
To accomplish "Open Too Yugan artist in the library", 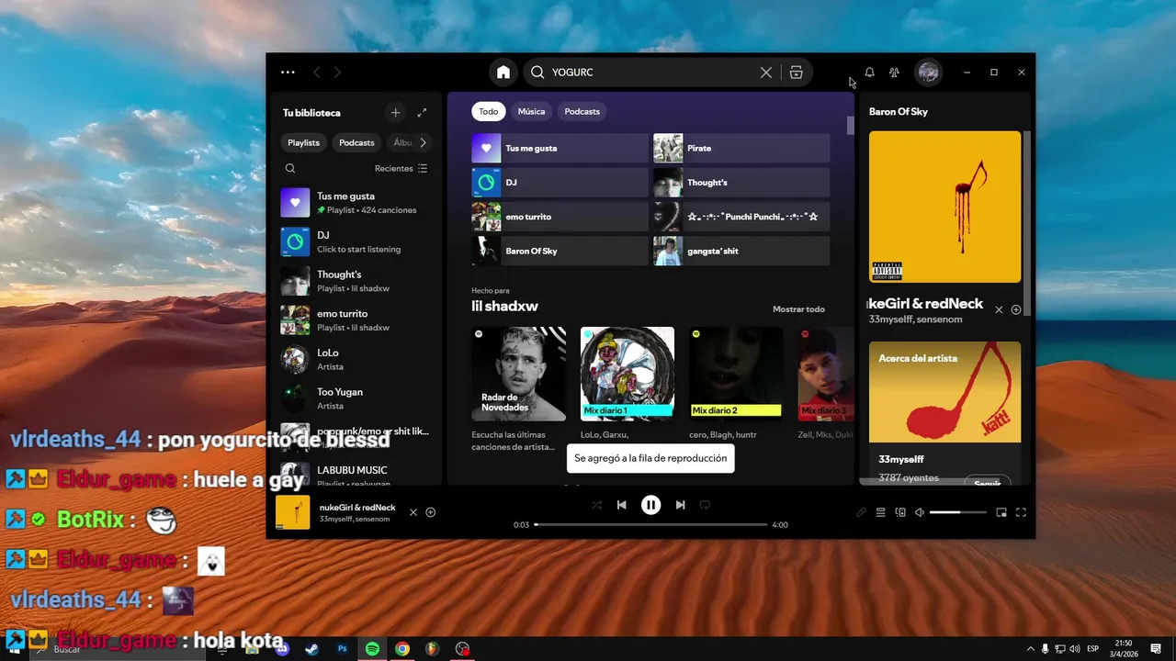I will point(355,398).
